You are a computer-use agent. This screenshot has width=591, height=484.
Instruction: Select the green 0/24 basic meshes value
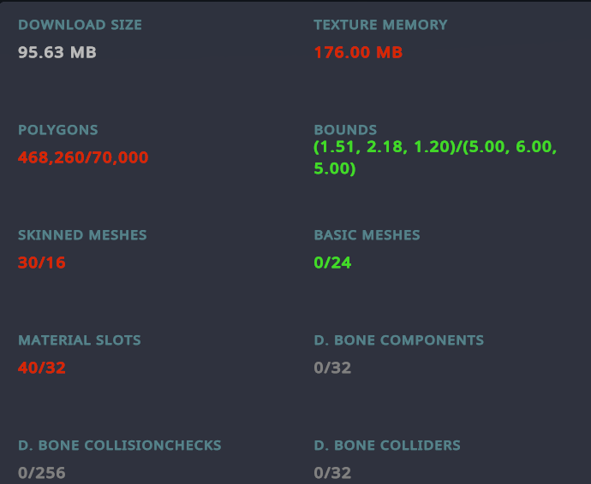click(x=332, y=263)
